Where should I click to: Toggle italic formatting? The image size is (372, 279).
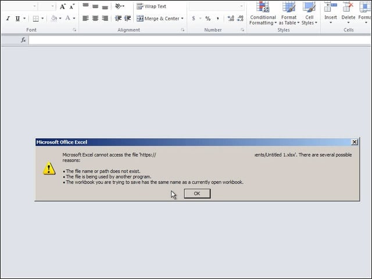pos(8,19)
